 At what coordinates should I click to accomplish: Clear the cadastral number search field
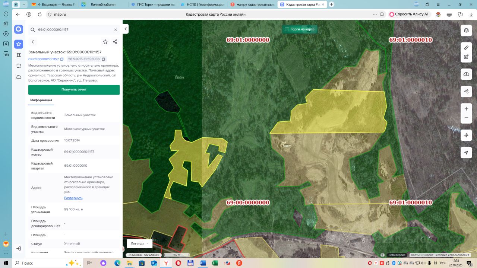click(116, 30)
